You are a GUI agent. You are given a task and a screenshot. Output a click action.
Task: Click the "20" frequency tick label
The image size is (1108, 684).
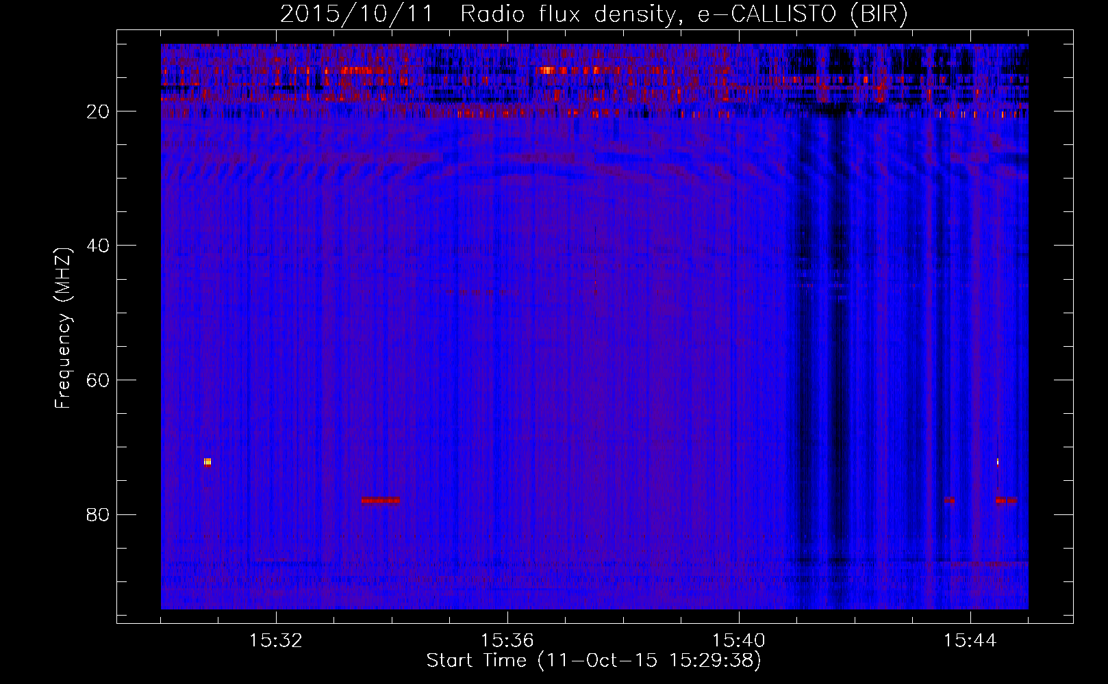pos(99,111)
